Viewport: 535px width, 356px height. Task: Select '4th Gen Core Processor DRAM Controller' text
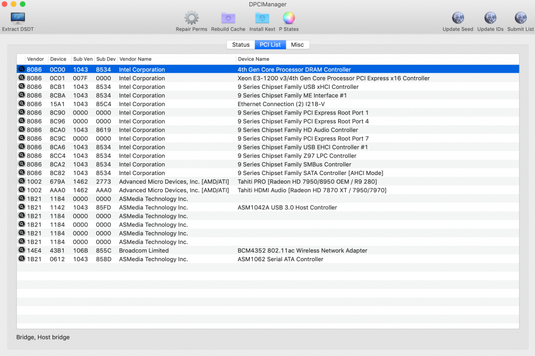click(294, 70)
